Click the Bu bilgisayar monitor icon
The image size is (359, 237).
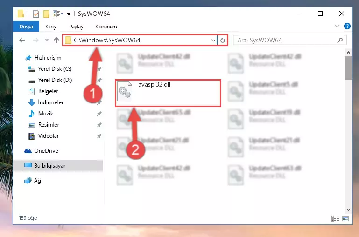(28, 166)
